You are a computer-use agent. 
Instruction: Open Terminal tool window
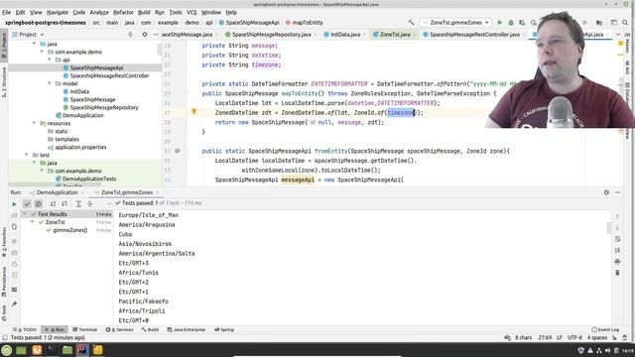click(x=84, y=330)
